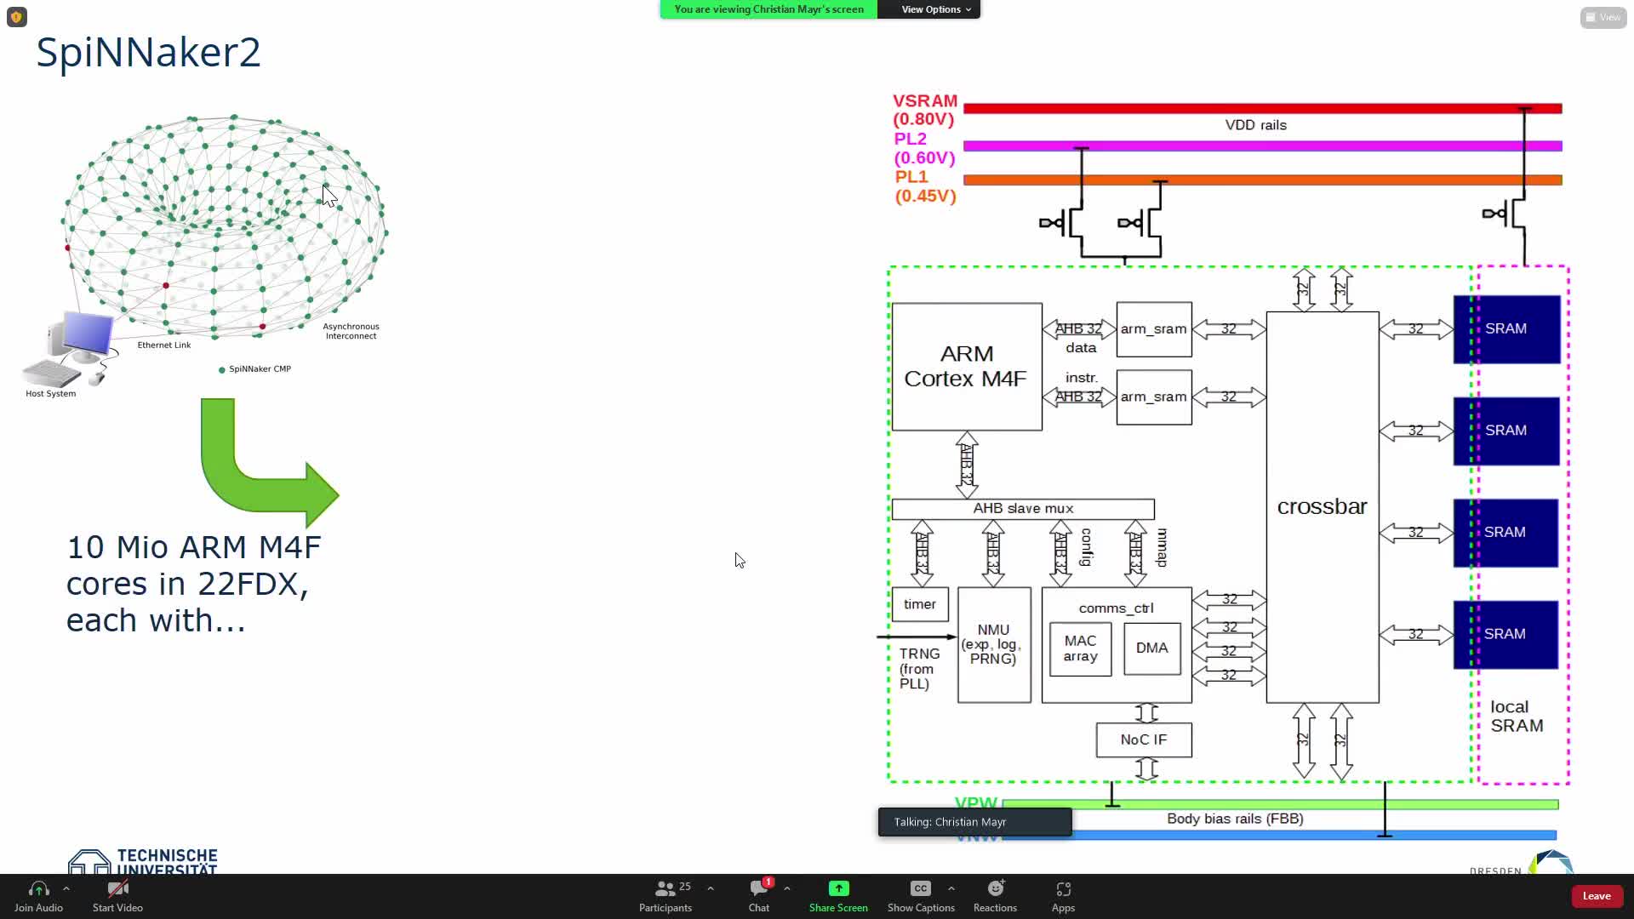
Task: Click the 'ARM Cortex M4F' block
Action: (966, 367)
